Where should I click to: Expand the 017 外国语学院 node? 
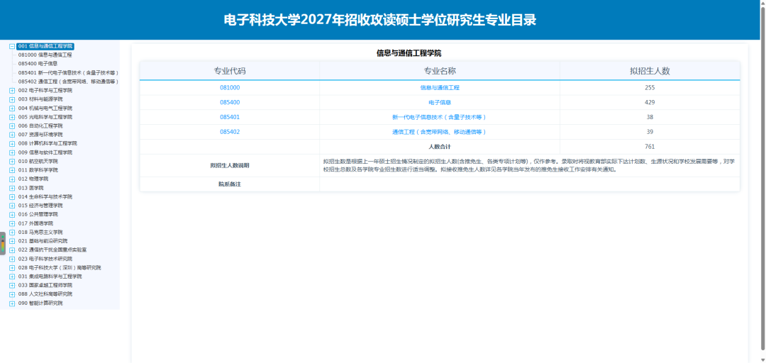point(12,223)
